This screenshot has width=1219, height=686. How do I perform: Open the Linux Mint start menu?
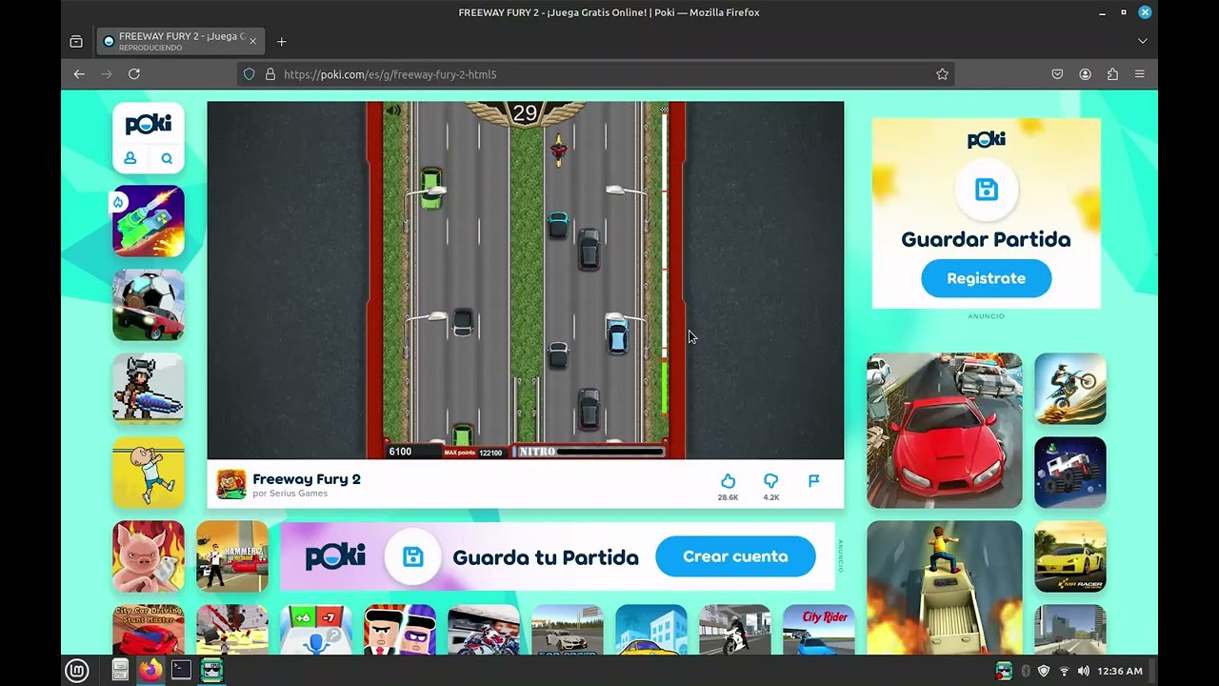77,671
